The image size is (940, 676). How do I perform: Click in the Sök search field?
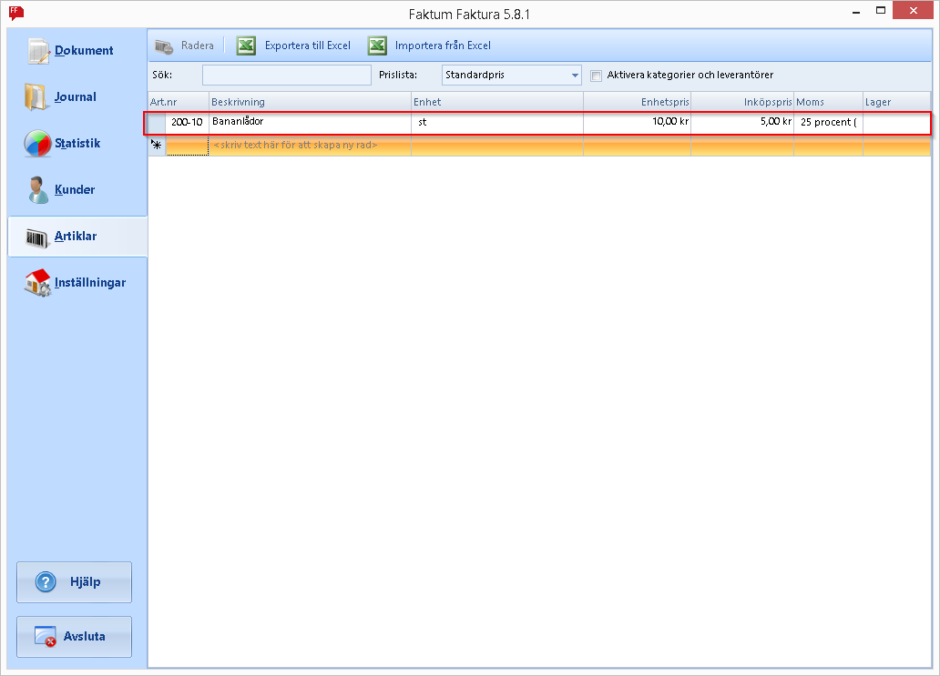[287, 75]
